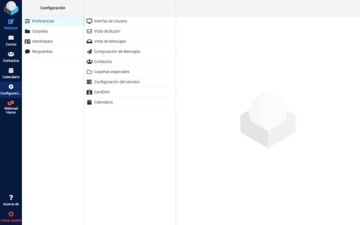Click the Roundcube logo at top

(x=11, y=8)
